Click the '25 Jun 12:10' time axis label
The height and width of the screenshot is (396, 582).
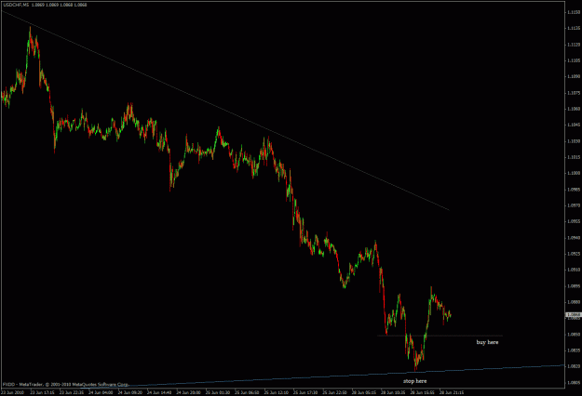point(276,392)
